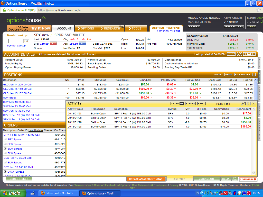This screenshot has width=263, height=197.
Task: Click PRINT in the Activity panel
Action: tap(201, 104)
